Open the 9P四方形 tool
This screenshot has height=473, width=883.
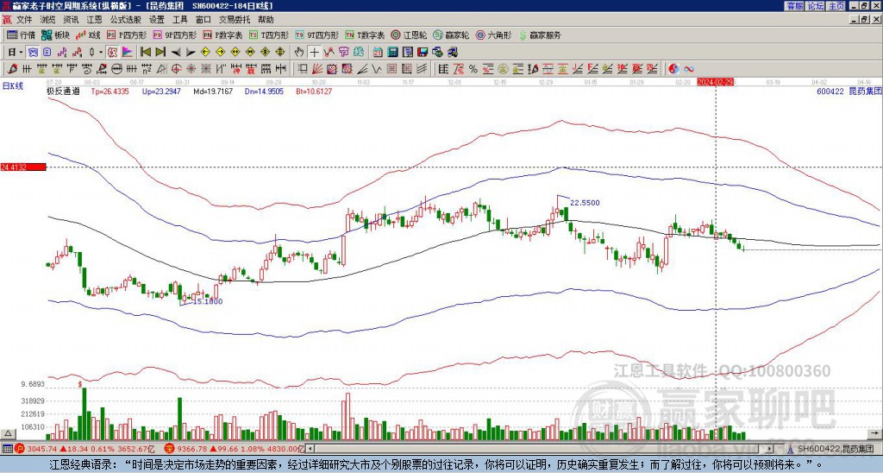(x=175, y=35)
